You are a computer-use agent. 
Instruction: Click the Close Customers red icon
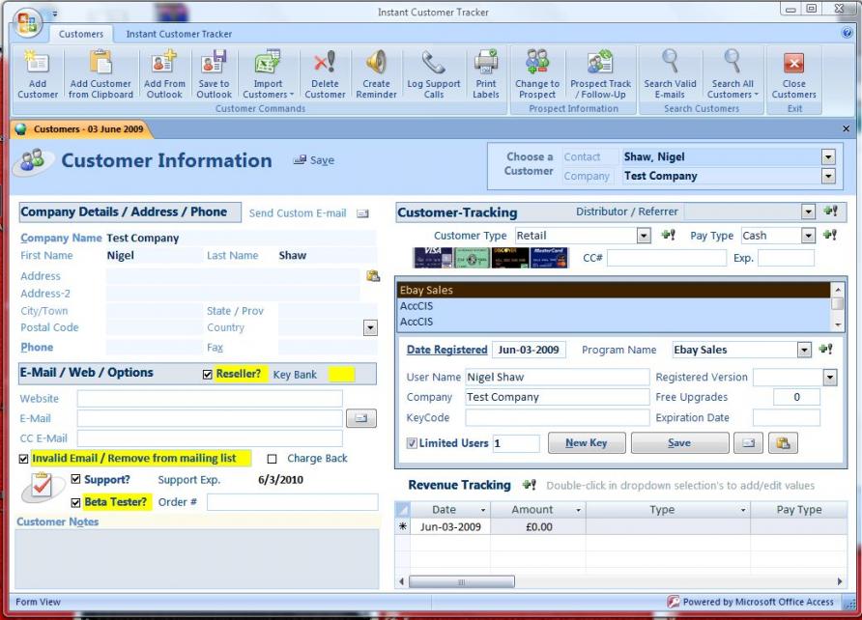coord(793,63)
